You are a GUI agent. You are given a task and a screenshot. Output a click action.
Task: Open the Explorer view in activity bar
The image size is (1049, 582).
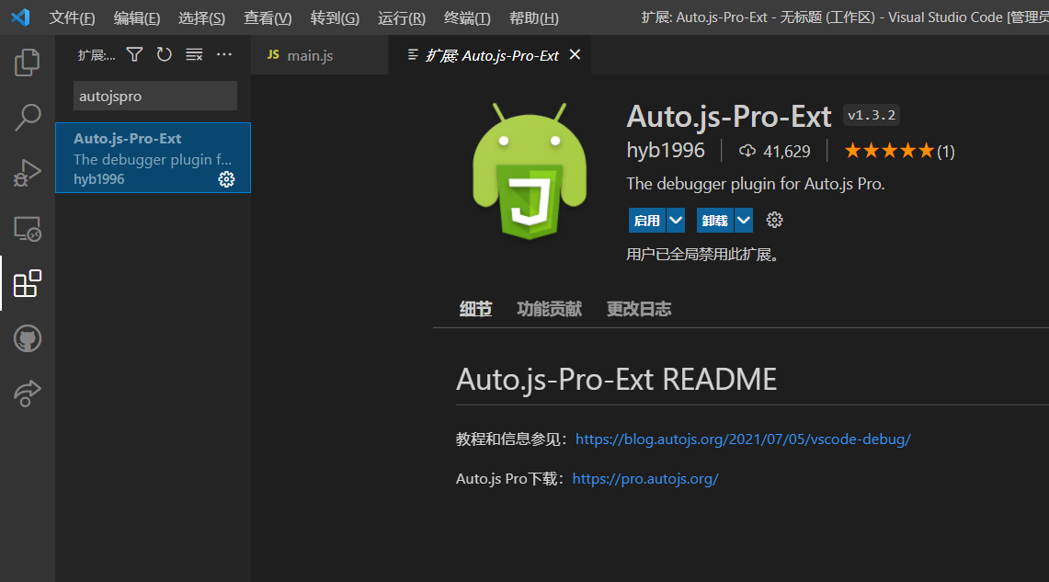28,63
